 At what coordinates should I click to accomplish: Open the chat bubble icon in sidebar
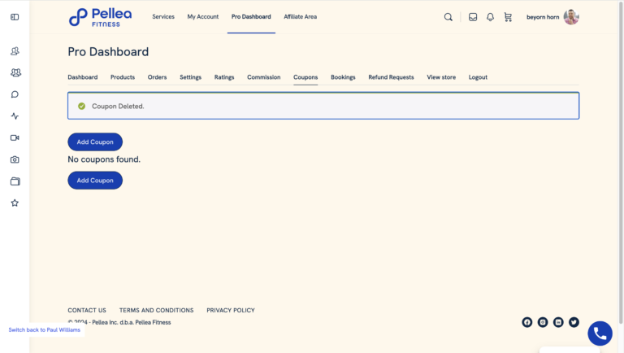tap(15, 94)
